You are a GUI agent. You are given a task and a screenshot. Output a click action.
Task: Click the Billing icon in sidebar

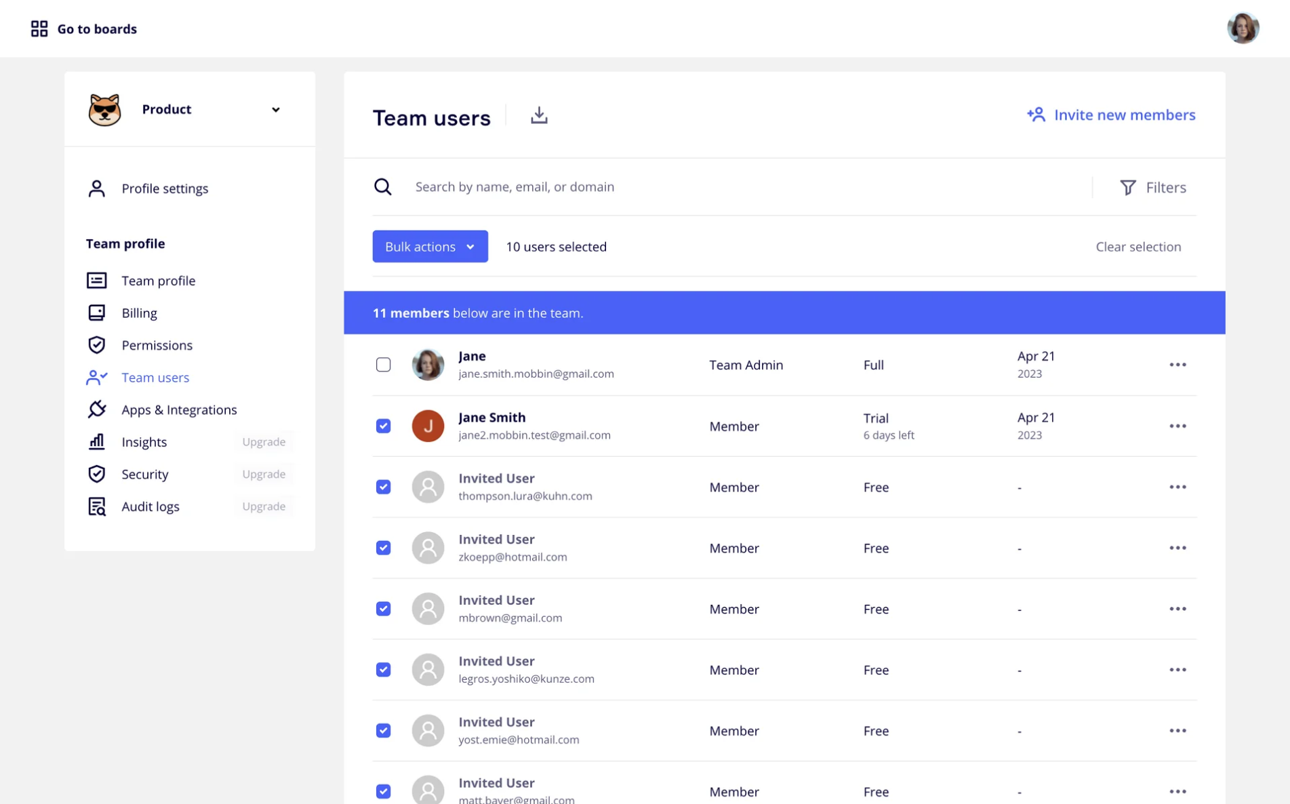[96, 313]
